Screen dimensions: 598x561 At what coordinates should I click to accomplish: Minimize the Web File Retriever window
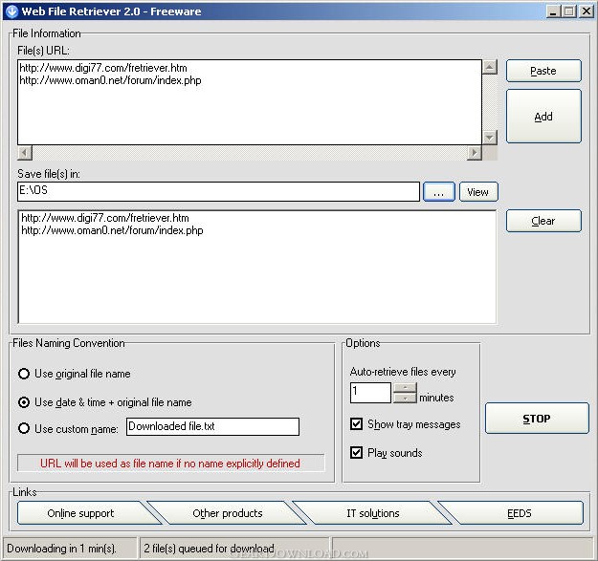point(552,11)
